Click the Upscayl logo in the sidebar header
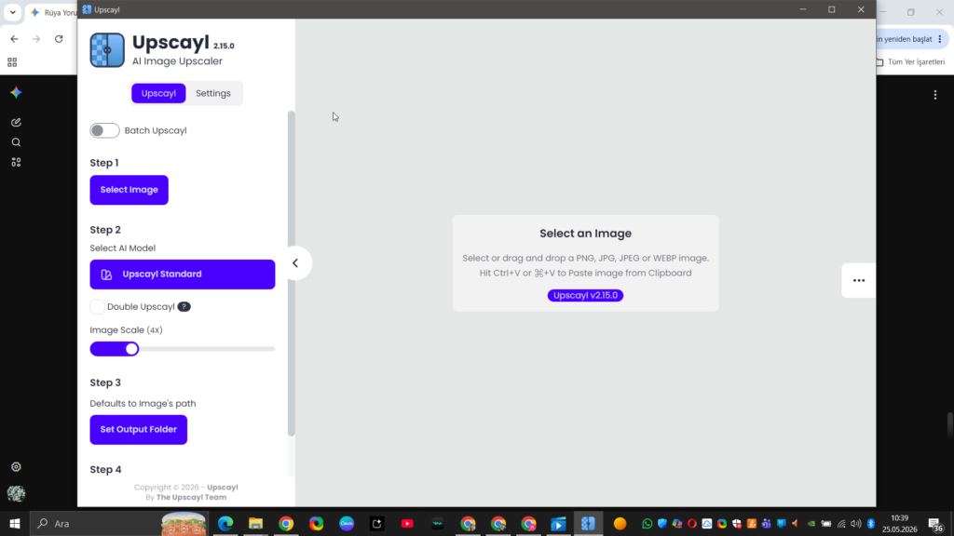954x536 pixels. point(107,50)
